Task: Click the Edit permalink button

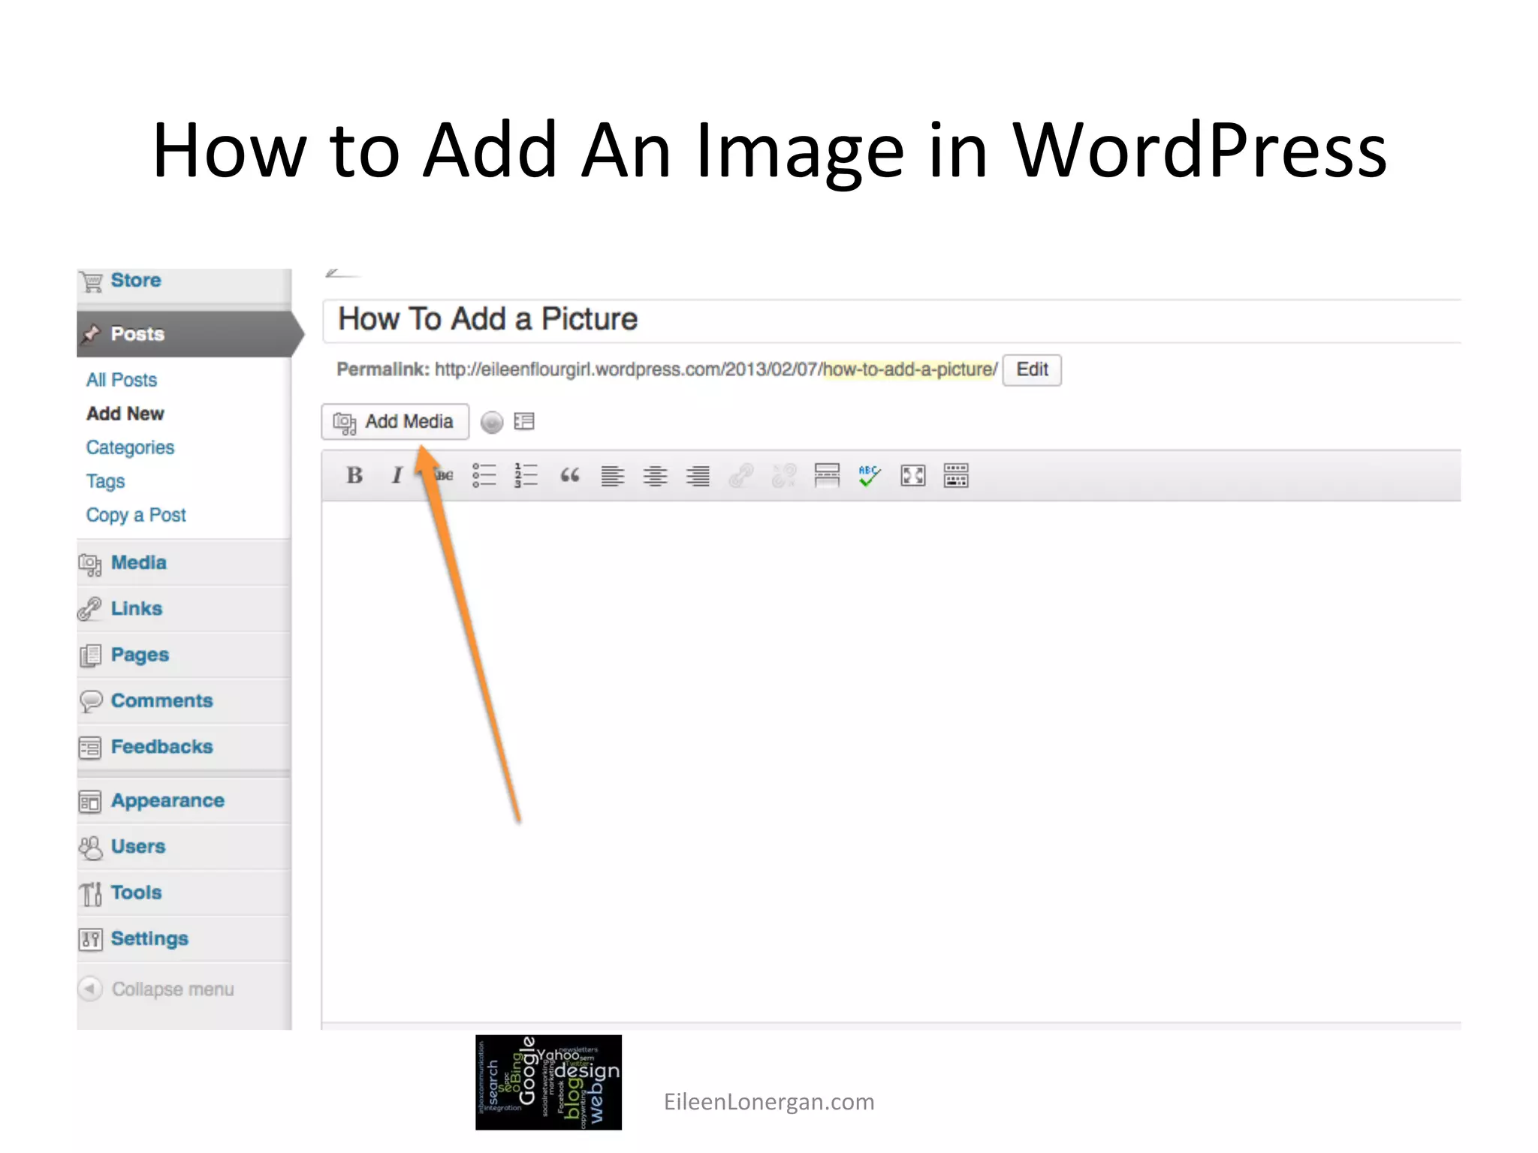Action: (x=1032, y=370)
